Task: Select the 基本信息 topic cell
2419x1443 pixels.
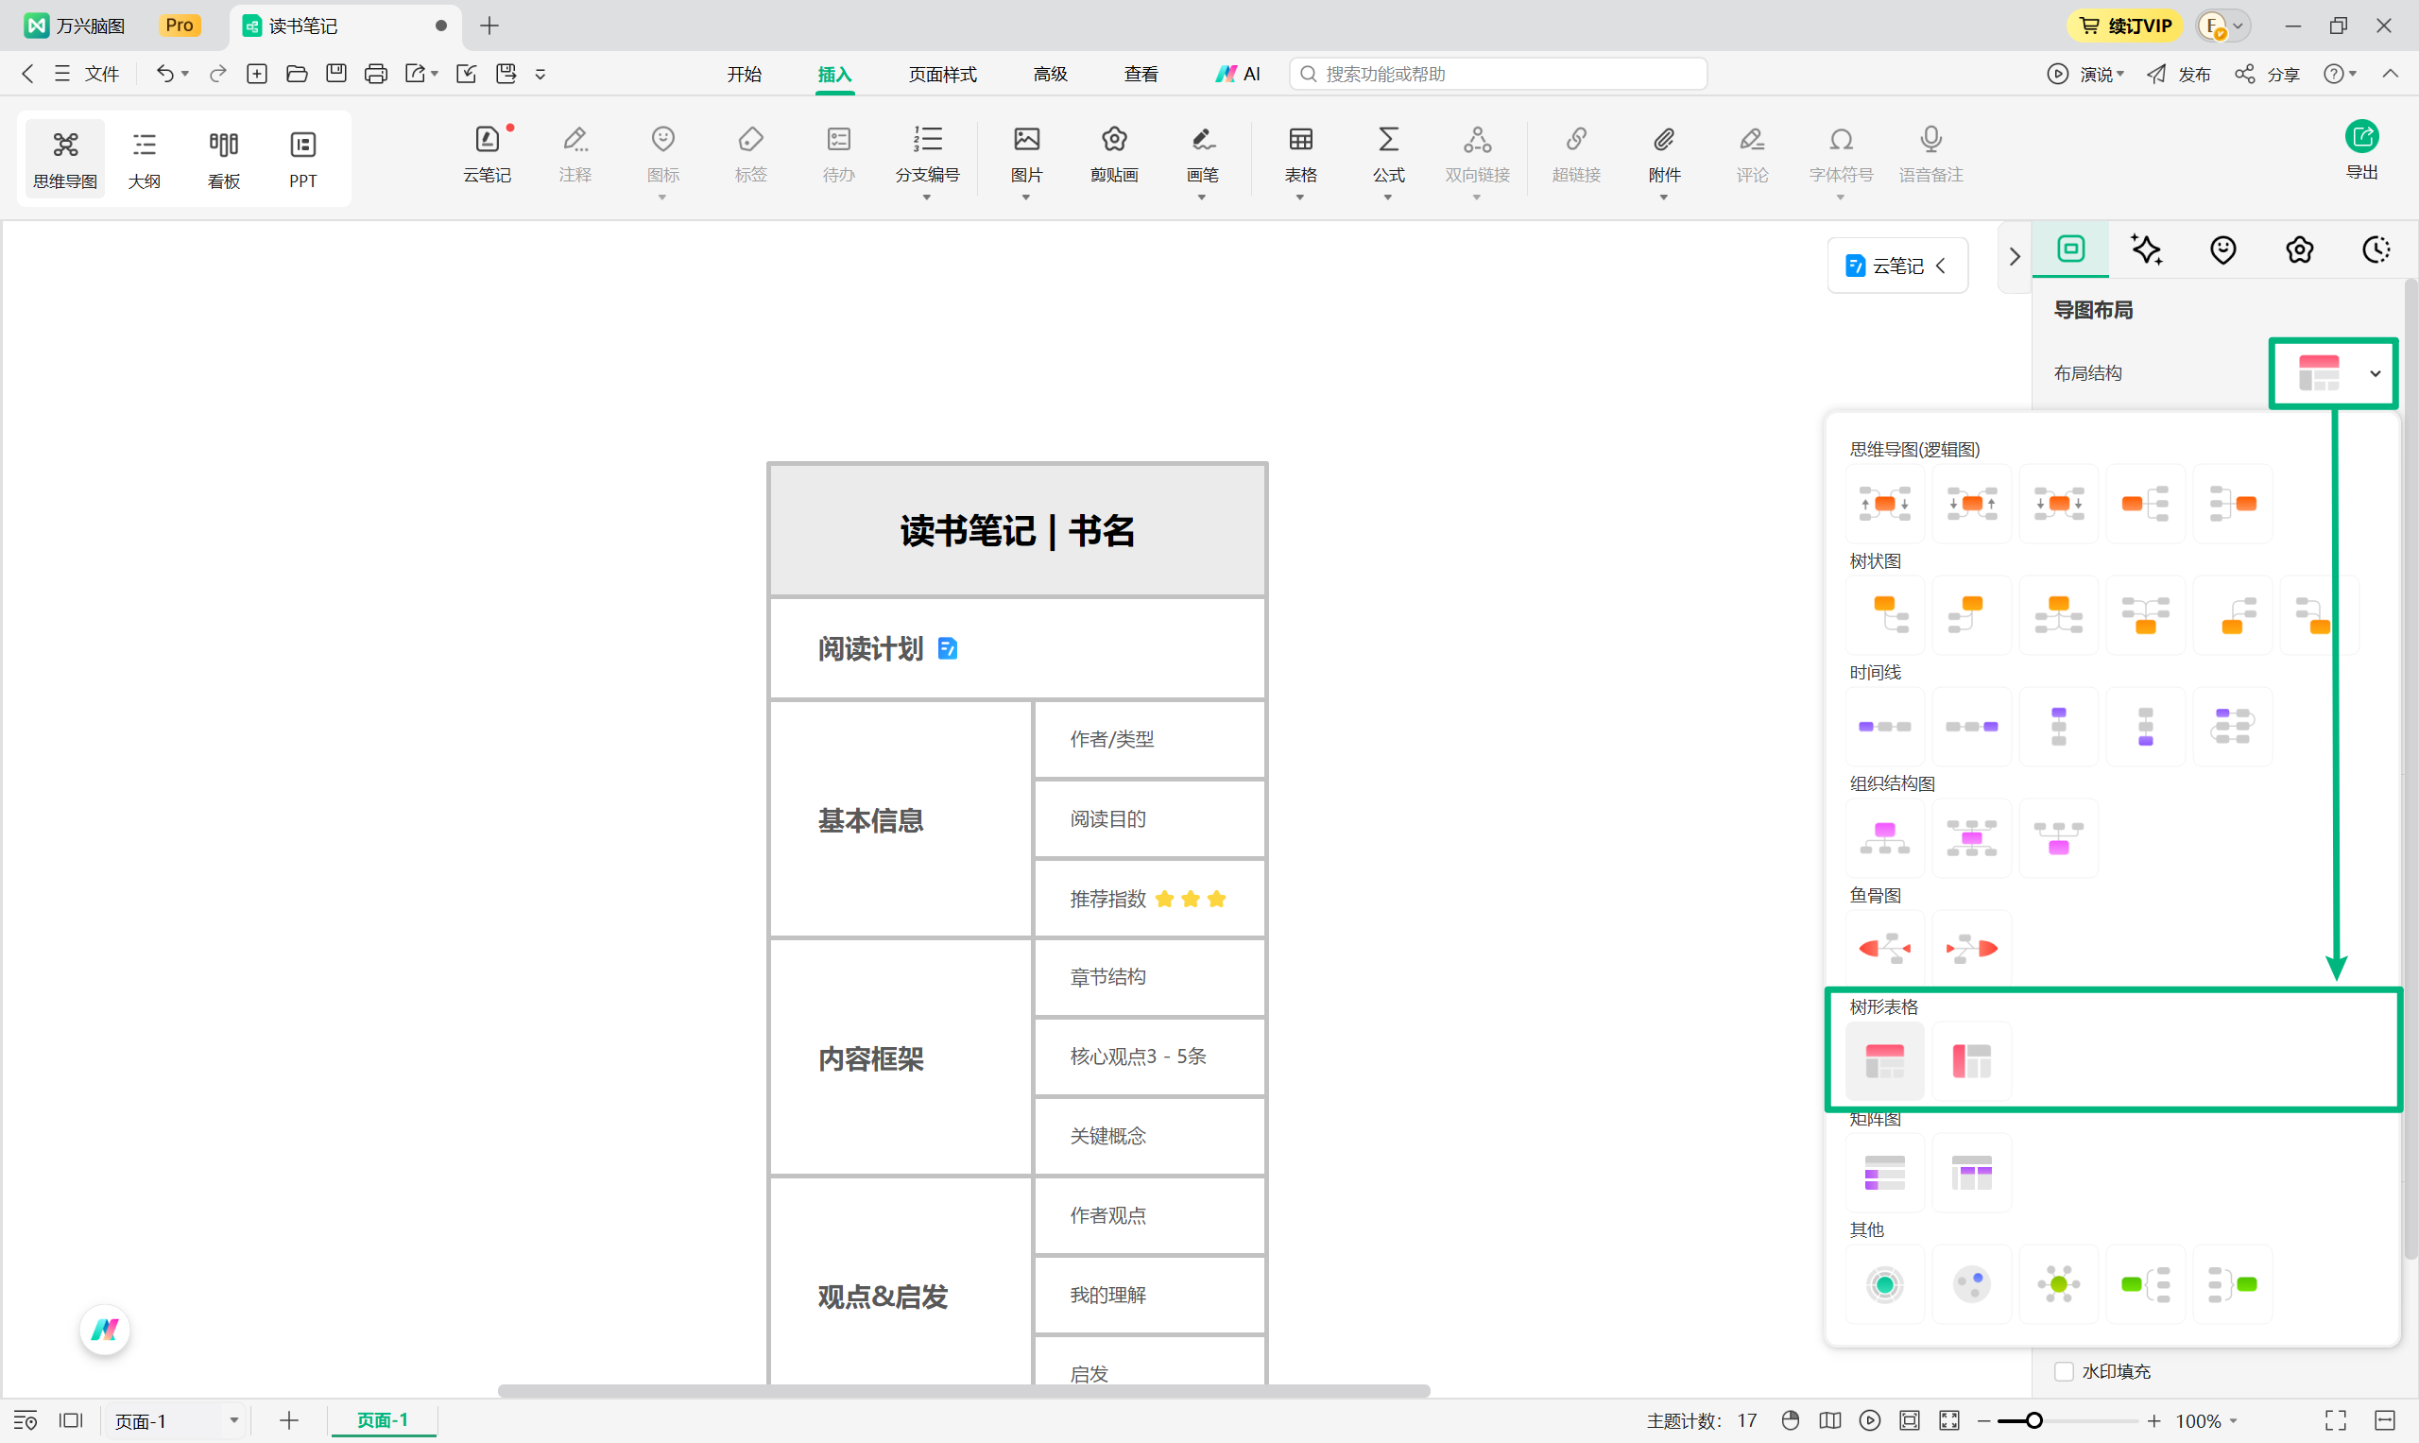Action: click(x=901, y=819)
